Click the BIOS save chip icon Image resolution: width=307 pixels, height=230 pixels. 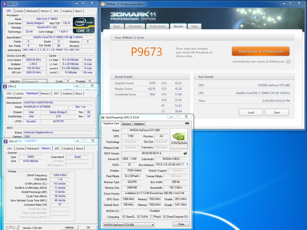(x=185, y=153)
